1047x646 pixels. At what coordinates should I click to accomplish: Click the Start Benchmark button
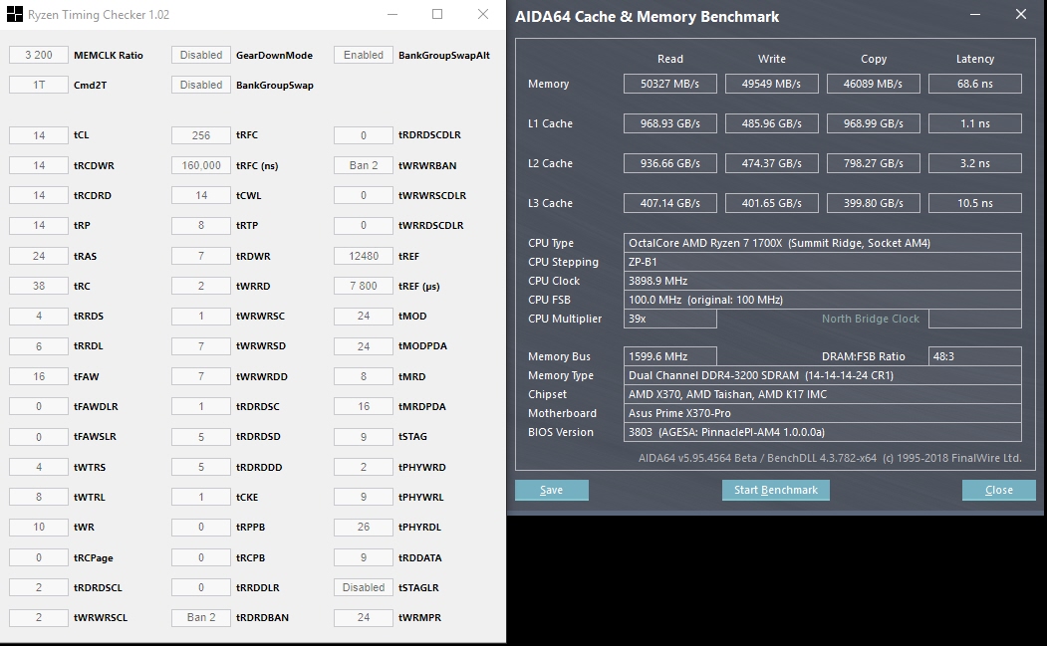(x=776, y=490)
